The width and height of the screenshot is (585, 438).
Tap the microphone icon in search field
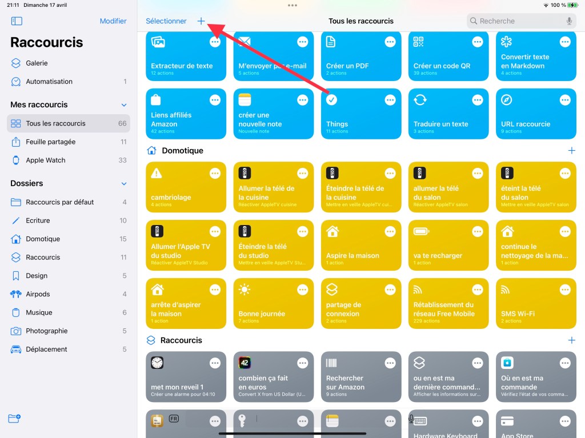click(569, 21)
